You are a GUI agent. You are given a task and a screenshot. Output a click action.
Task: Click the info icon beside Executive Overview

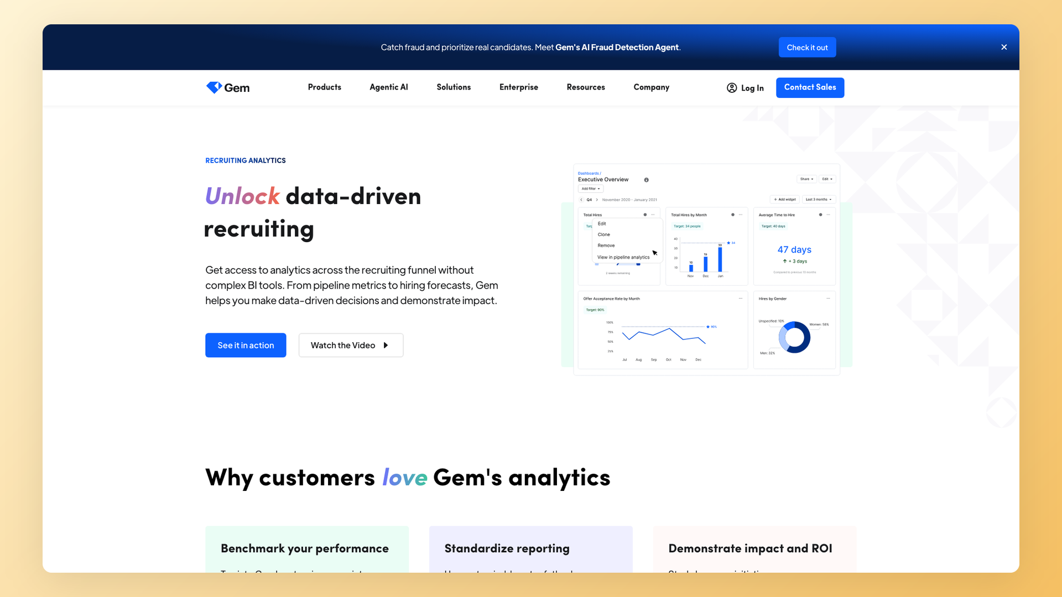click(x=646, y=180)
